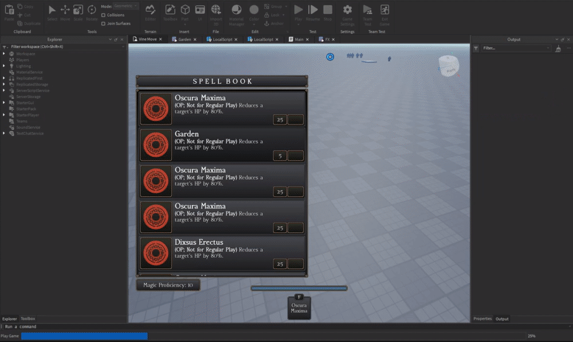Click the Output Filter text field

[516, 48]
